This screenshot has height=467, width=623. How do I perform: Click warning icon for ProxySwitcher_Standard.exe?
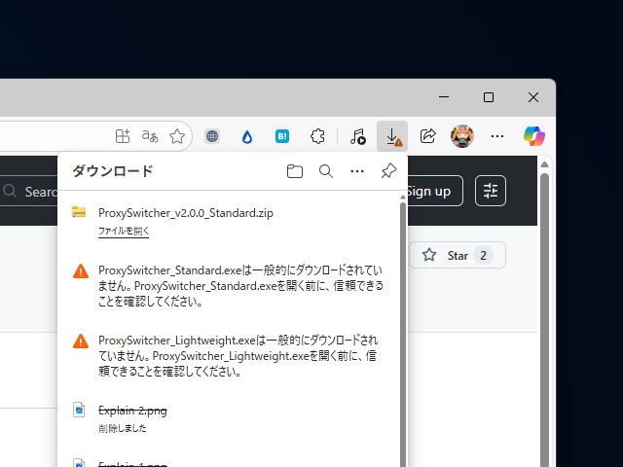tap(81, 271)
